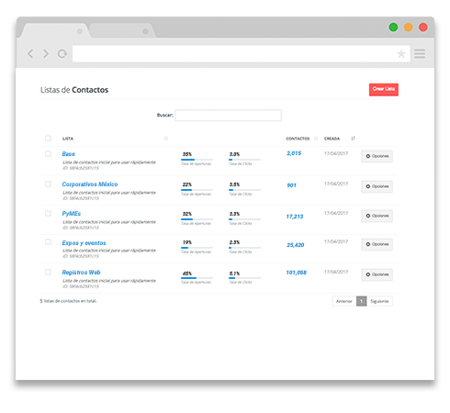Check the Registros Web checkbox
Screen dimensions: 450x413
coord(48,272)
